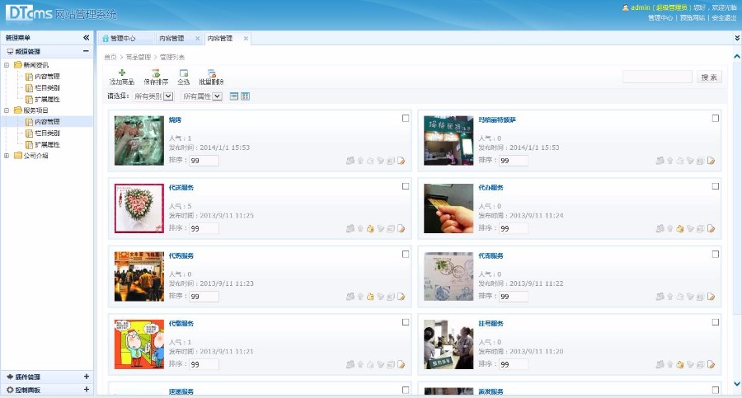Click the admin user avatar icon in header

pyautogui.click(x=625, y=7)
